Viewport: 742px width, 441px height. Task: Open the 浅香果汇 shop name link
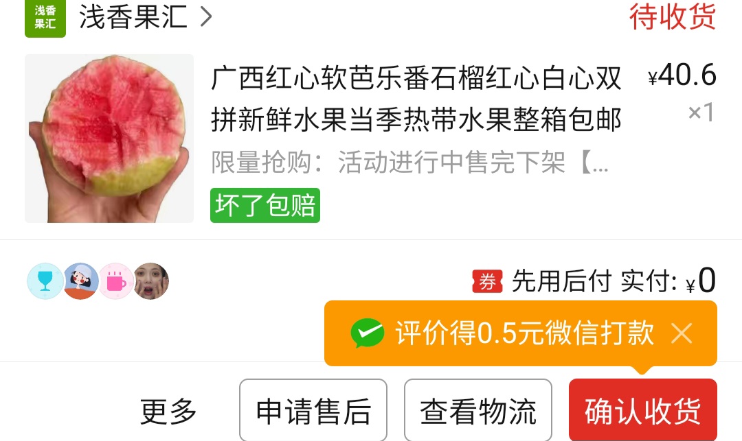point(133,16)
